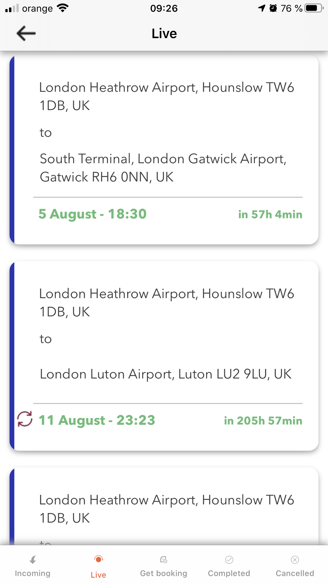The image size is (328, 584).
Task: Open the third partially visible booking card
Action: coord(164,508)
